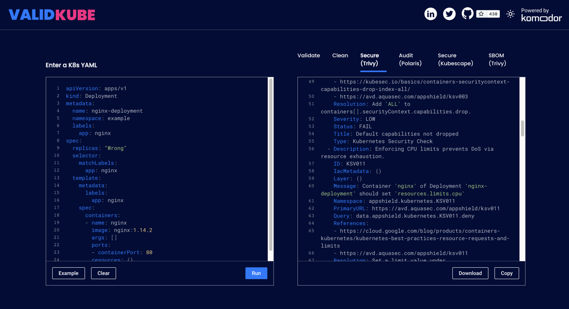The image size is (569, 309).
Task: Click the PrimaryURL ksv011 line
Action: (x=417, y=209)
